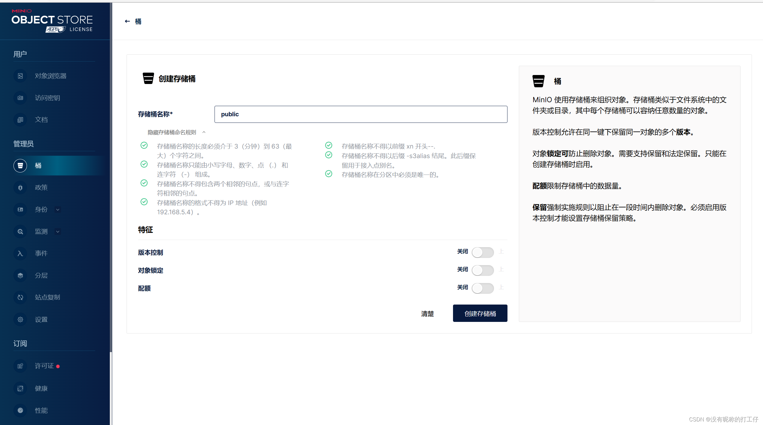The width and height of the screenshot is (763, 425).
Task: Click the Site Replication (站点复制) icon
Action: [20, 297]
